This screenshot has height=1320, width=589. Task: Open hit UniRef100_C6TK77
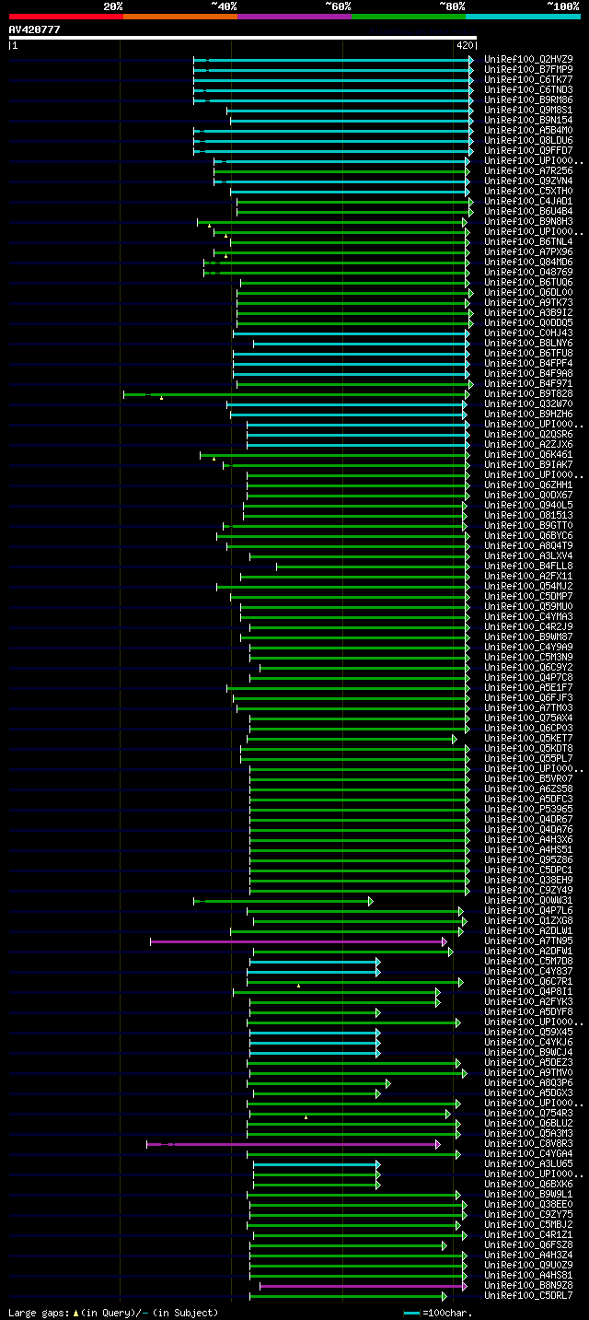[528, 80]
